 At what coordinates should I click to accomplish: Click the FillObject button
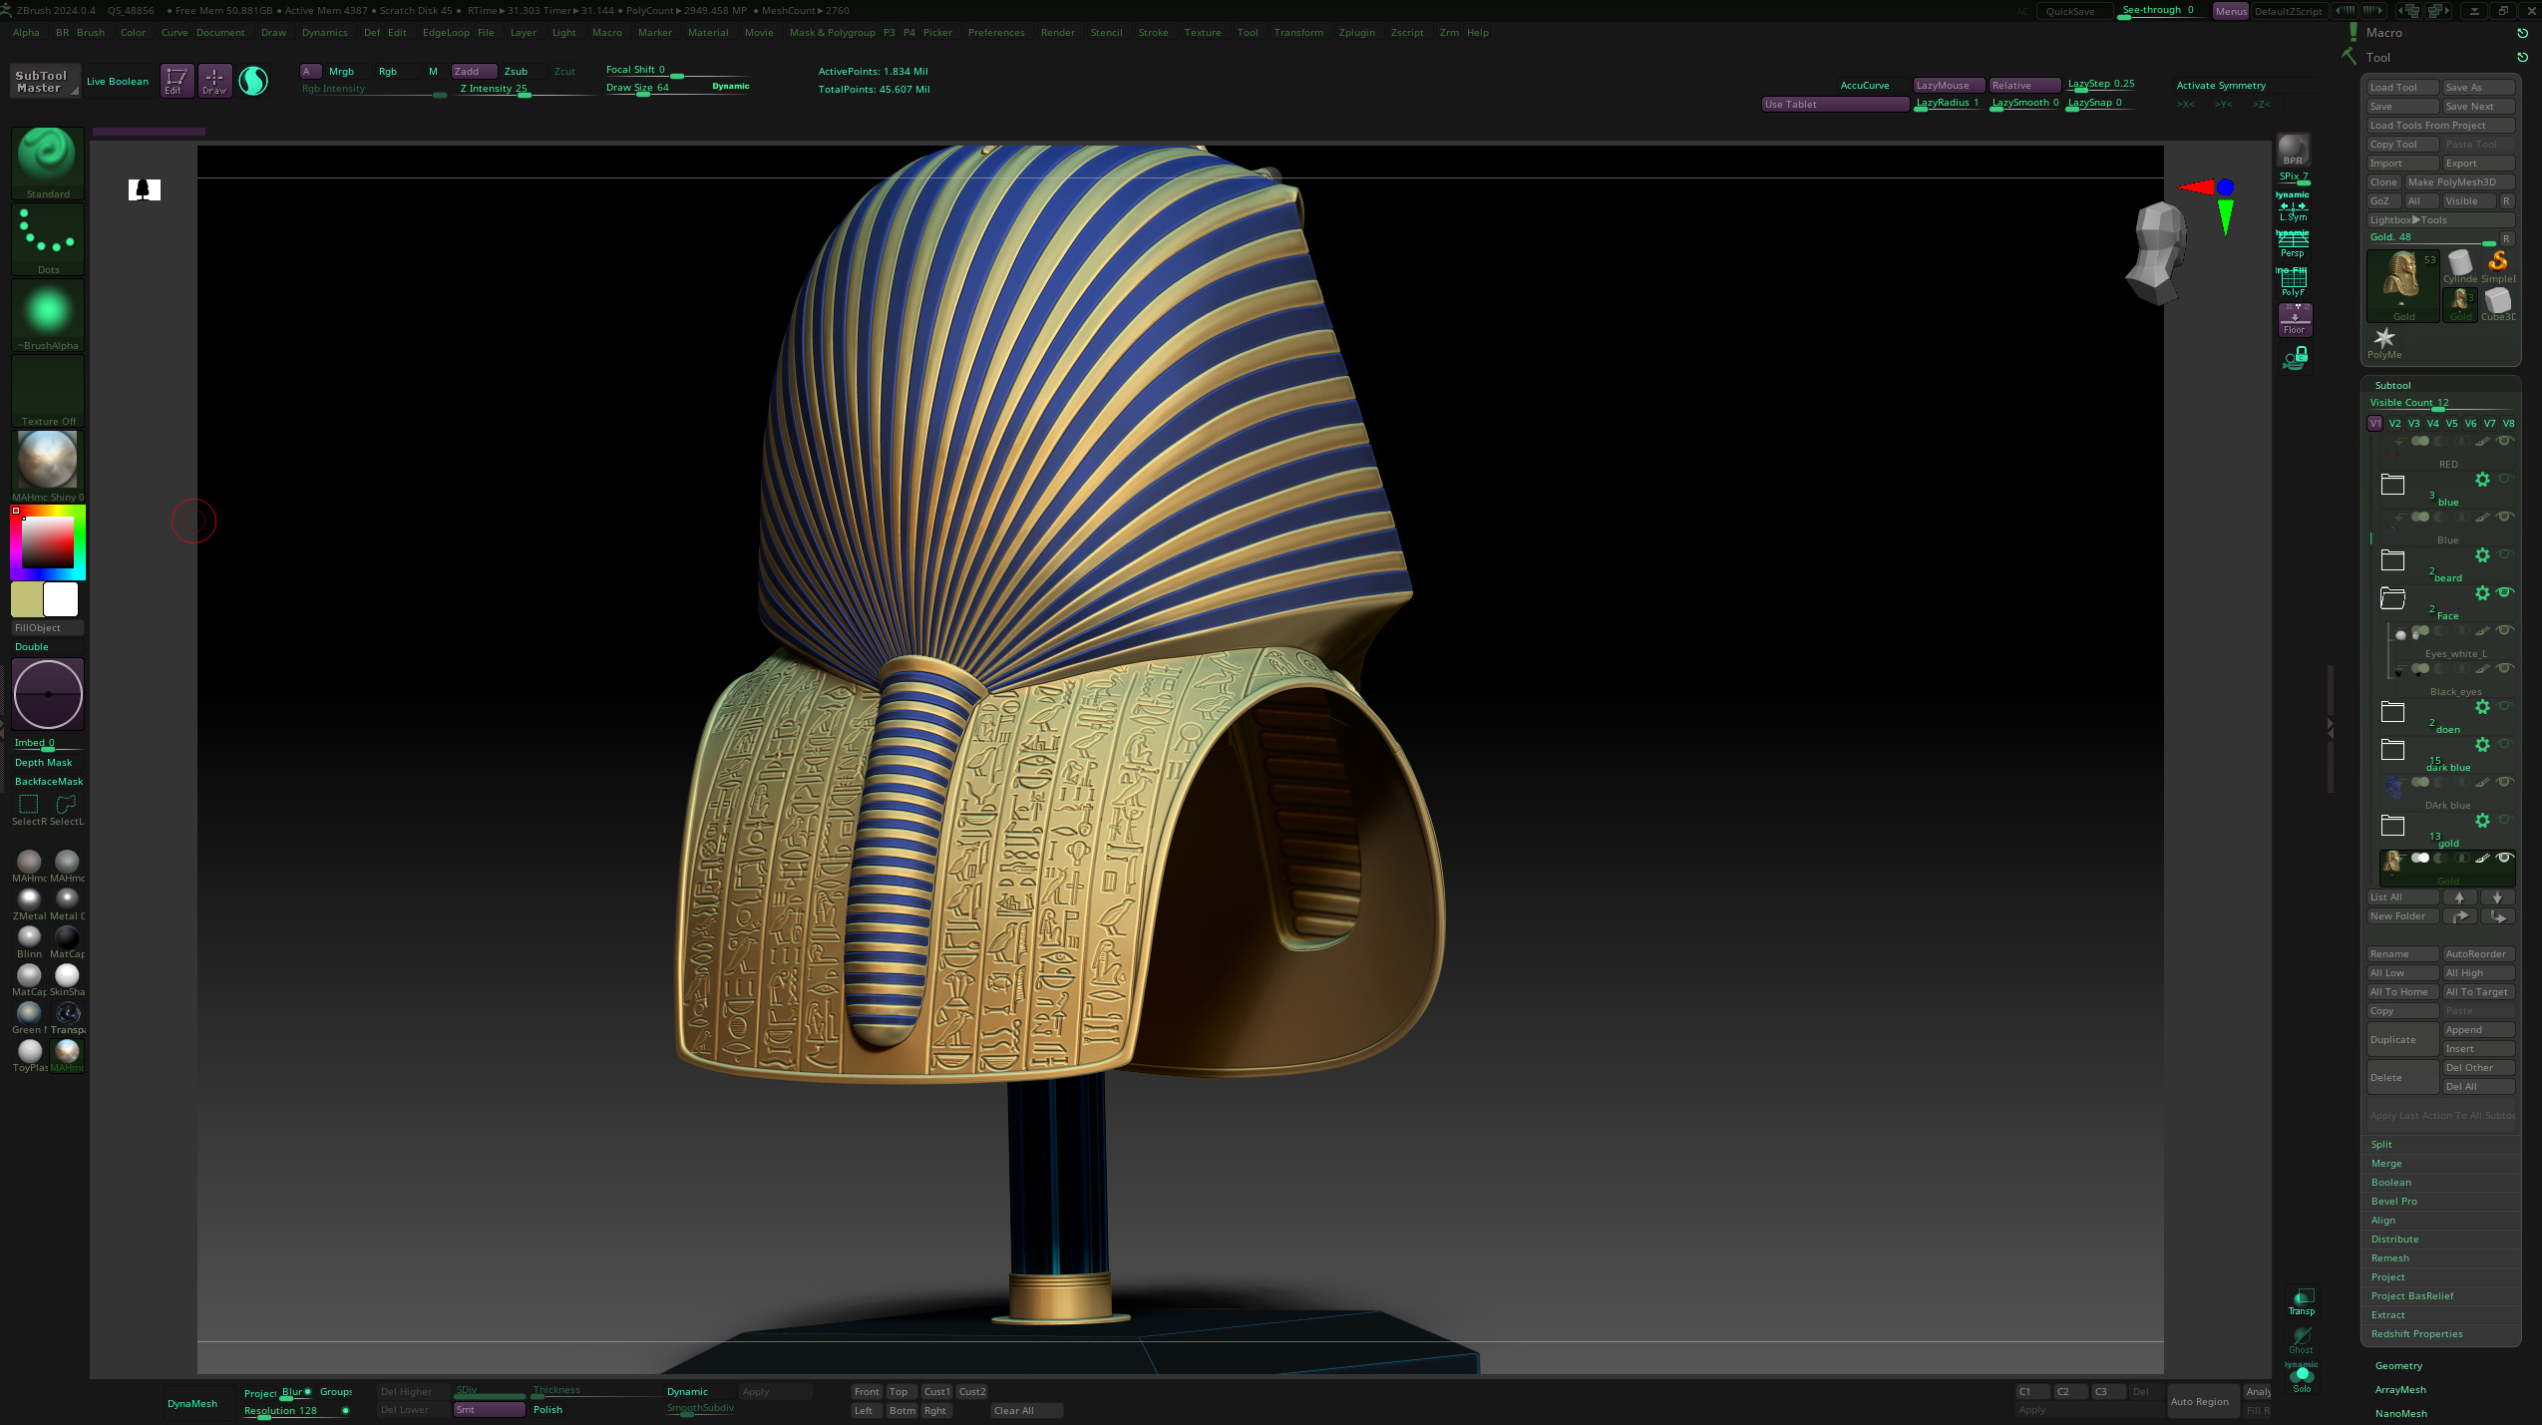tap(47, 628)
